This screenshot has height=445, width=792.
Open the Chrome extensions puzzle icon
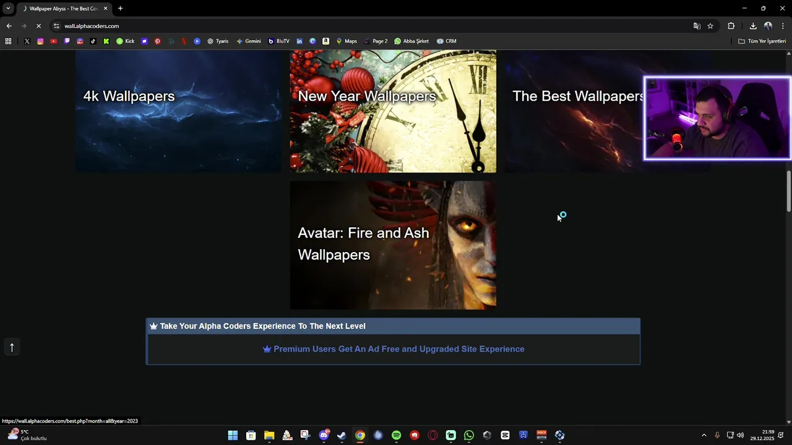pyautogui.click(x=731, y=26)
